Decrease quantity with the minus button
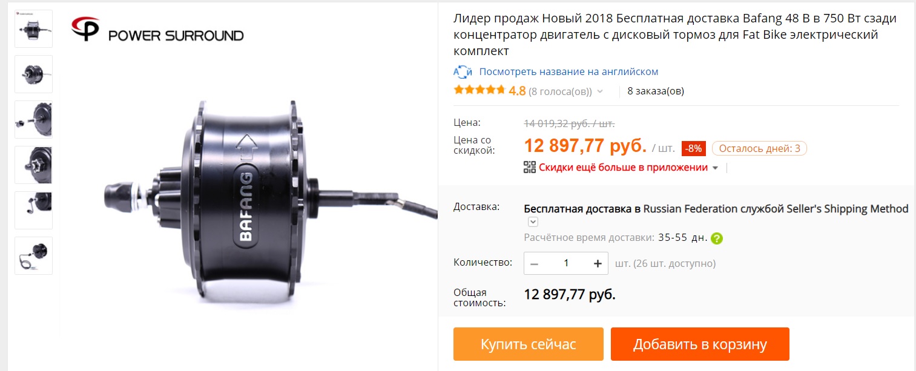916x371 pixels. [x=534, y=263]
